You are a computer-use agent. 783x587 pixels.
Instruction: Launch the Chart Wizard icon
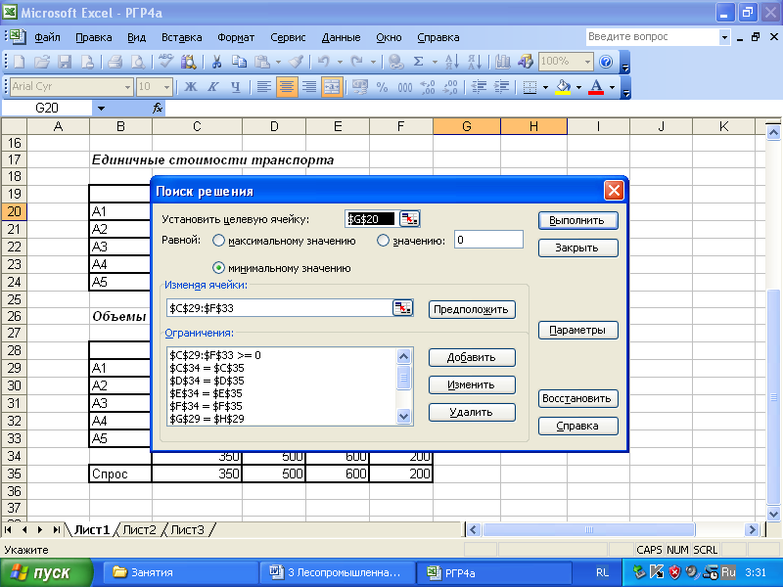click(502, 62)
